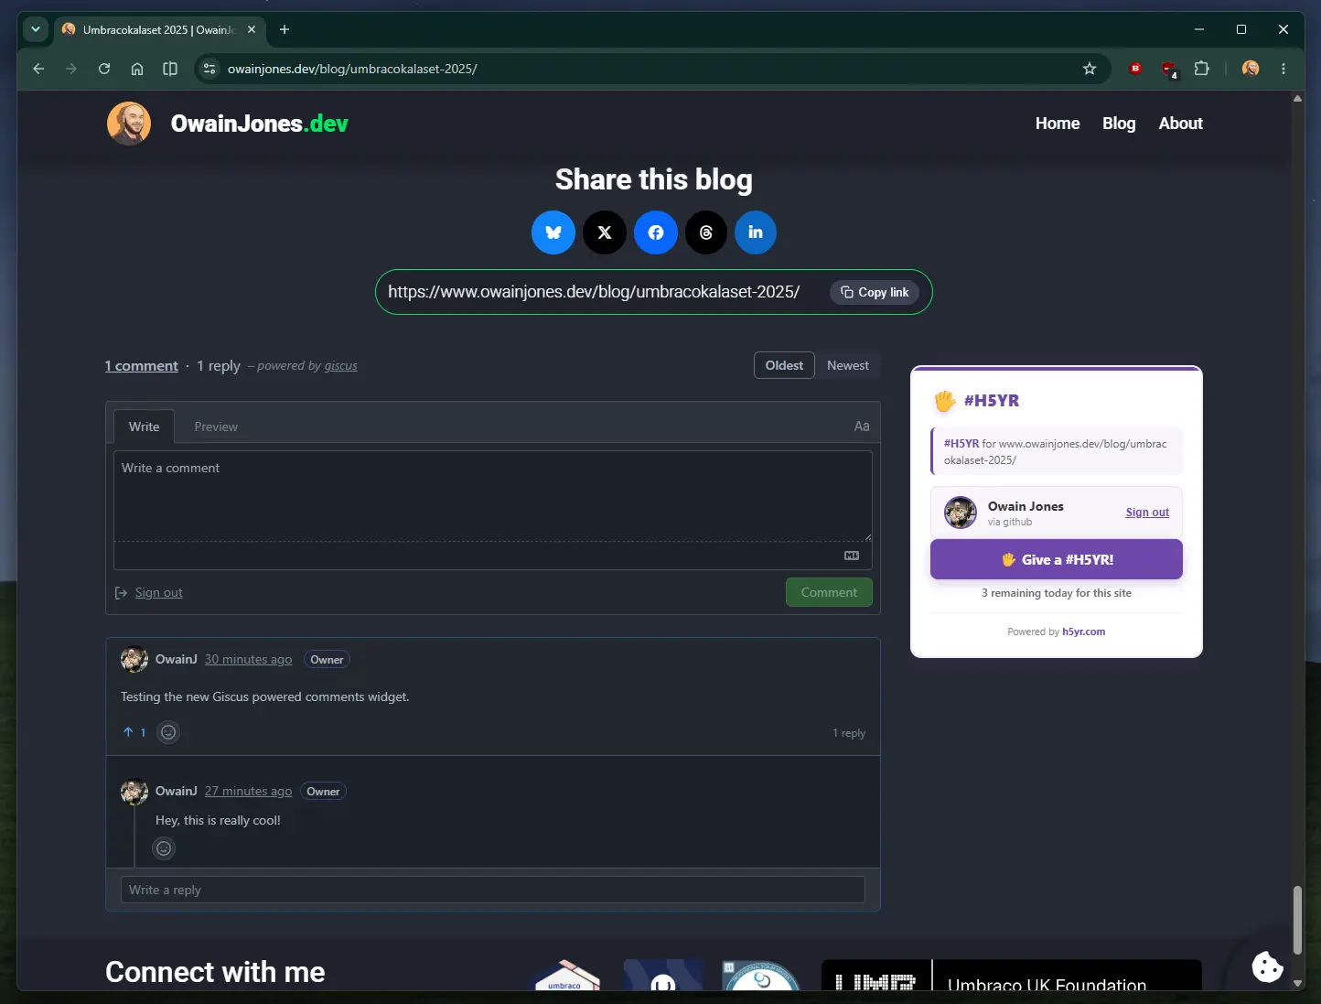This screenshot has width=1321, height=1004.
Task: Click the Copy link button
Action: pos(875,292)
